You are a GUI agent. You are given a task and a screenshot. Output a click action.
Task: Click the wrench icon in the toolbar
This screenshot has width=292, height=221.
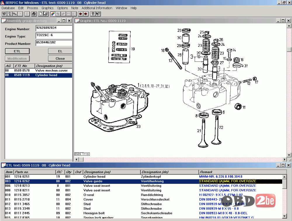pos(15,14)
